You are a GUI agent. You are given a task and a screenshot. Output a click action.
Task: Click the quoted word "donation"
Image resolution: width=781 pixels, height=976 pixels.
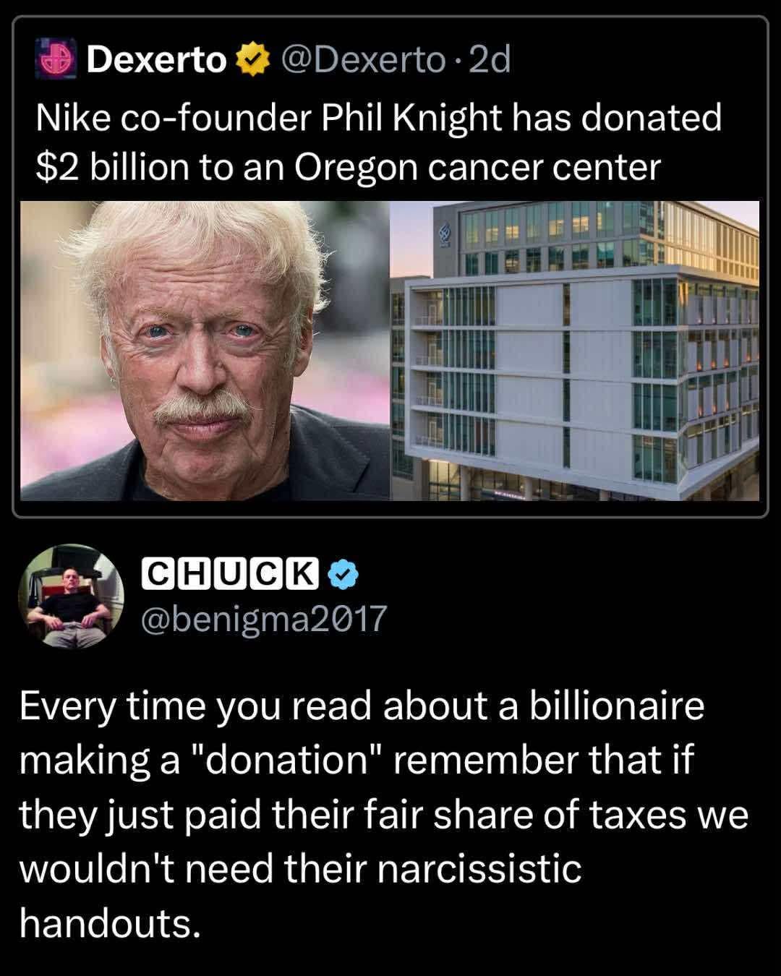[286, 761]
